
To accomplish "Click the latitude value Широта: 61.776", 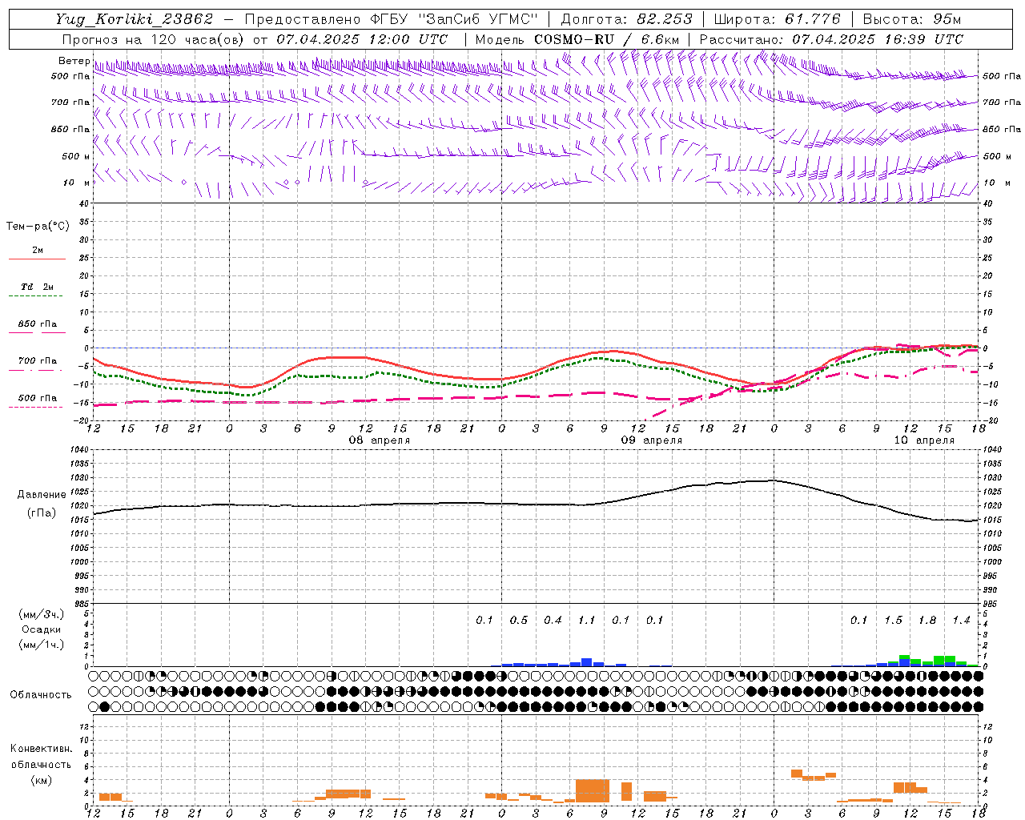I will [777, 19].
